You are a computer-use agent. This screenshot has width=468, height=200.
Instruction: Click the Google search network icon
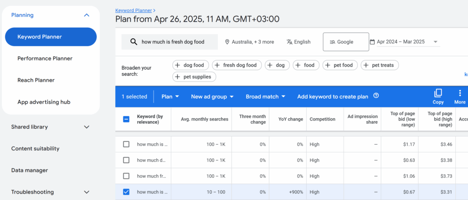(x=333, y=42)
